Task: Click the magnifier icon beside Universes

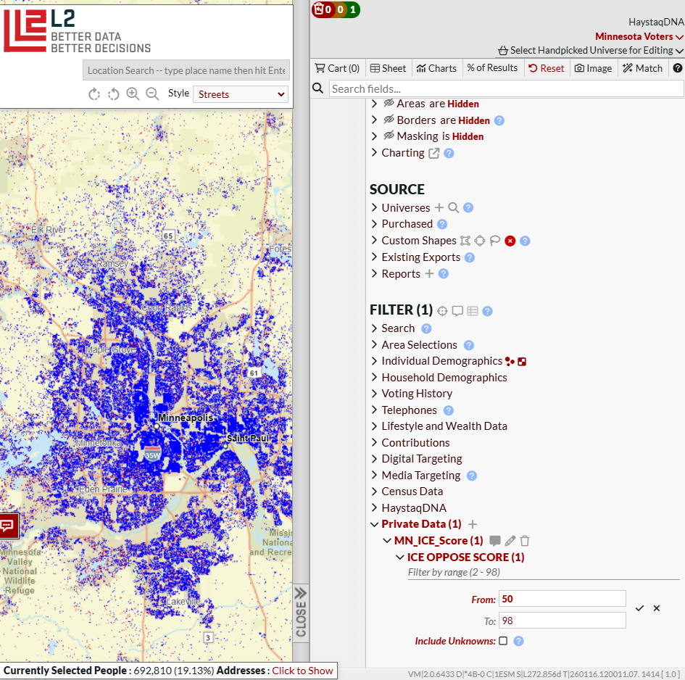Action: tap(454, 207)
